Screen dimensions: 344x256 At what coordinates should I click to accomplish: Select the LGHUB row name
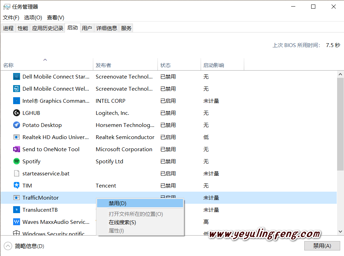click(x=31, y=113)
